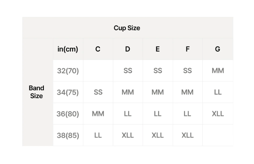Click XLL in the 38(85) F cell
Viewport: 254px width, 164px height.
187,135
